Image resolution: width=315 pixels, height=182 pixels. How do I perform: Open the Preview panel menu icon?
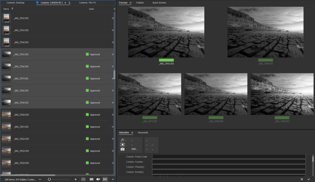pos(130,3)
